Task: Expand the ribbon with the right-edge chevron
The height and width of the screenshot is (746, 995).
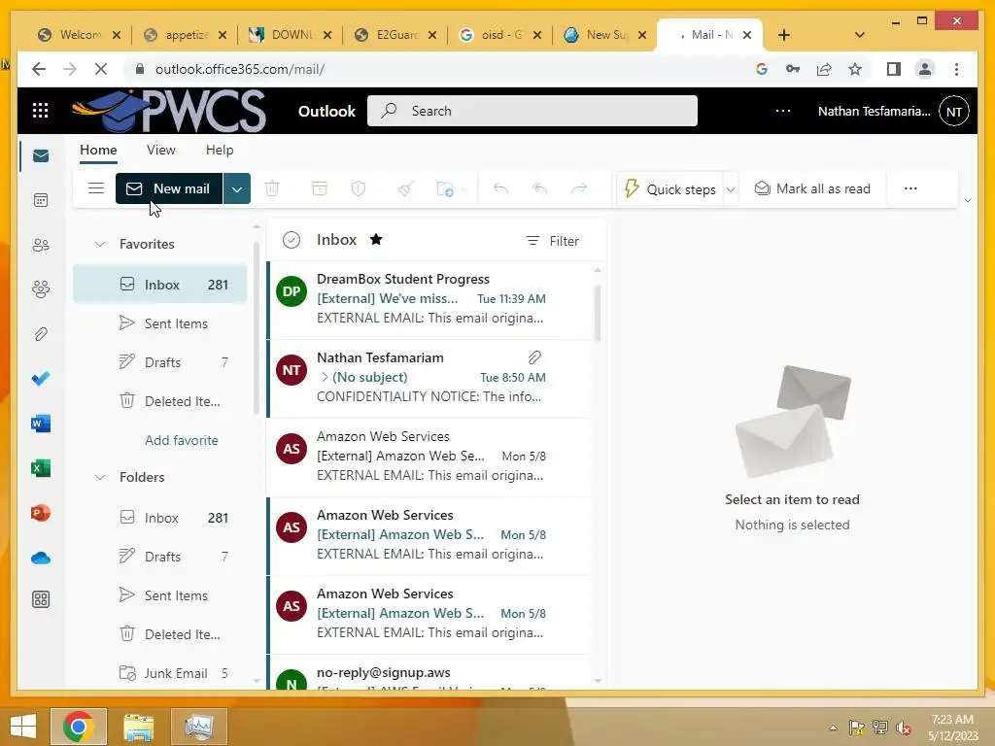Action: 968,200
